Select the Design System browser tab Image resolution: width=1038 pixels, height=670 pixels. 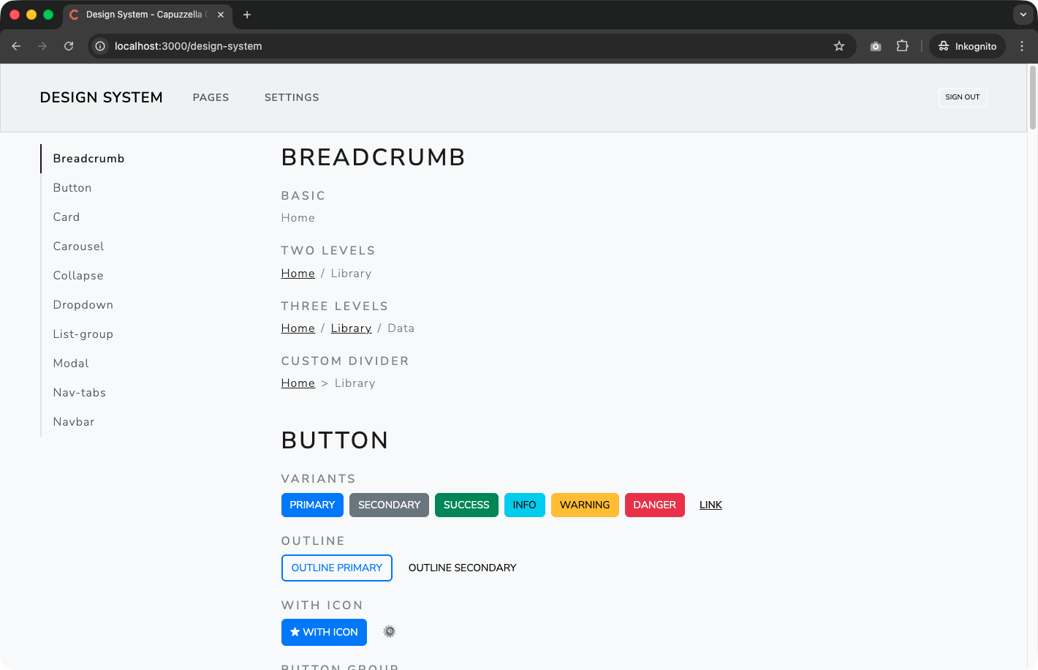146,15
